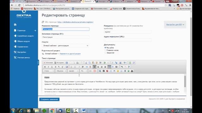Open the Dextra home icon in sidebar
The width and height of the screenshot is (202, 113).
tap(15, 24)
